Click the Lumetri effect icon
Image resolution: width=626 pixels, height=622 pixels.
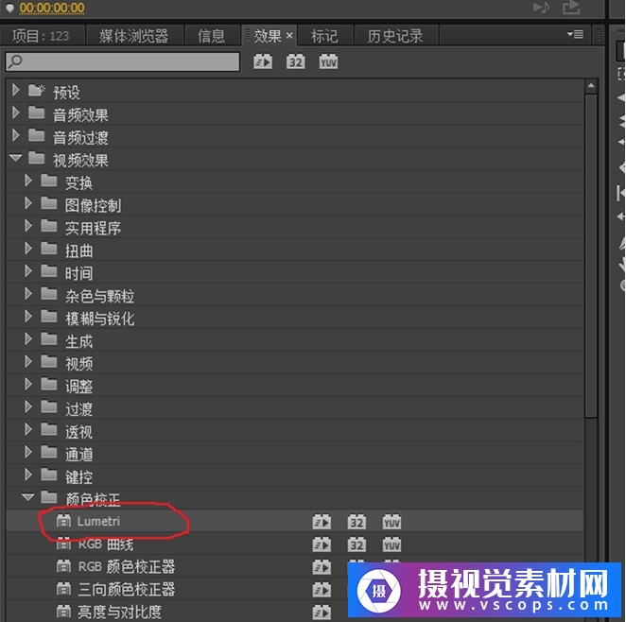point(64,521)
